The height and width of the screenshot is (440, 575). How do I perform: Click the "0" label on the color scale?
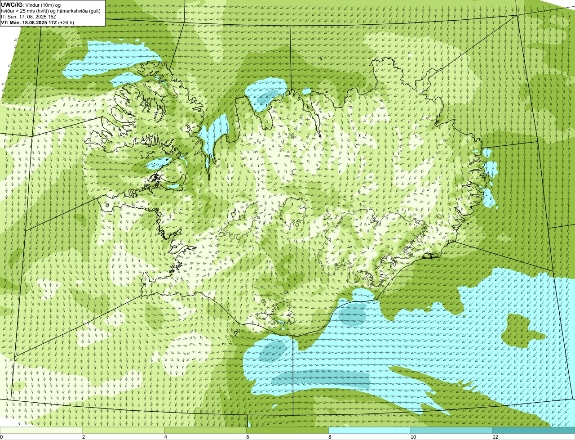pos(1,437)
